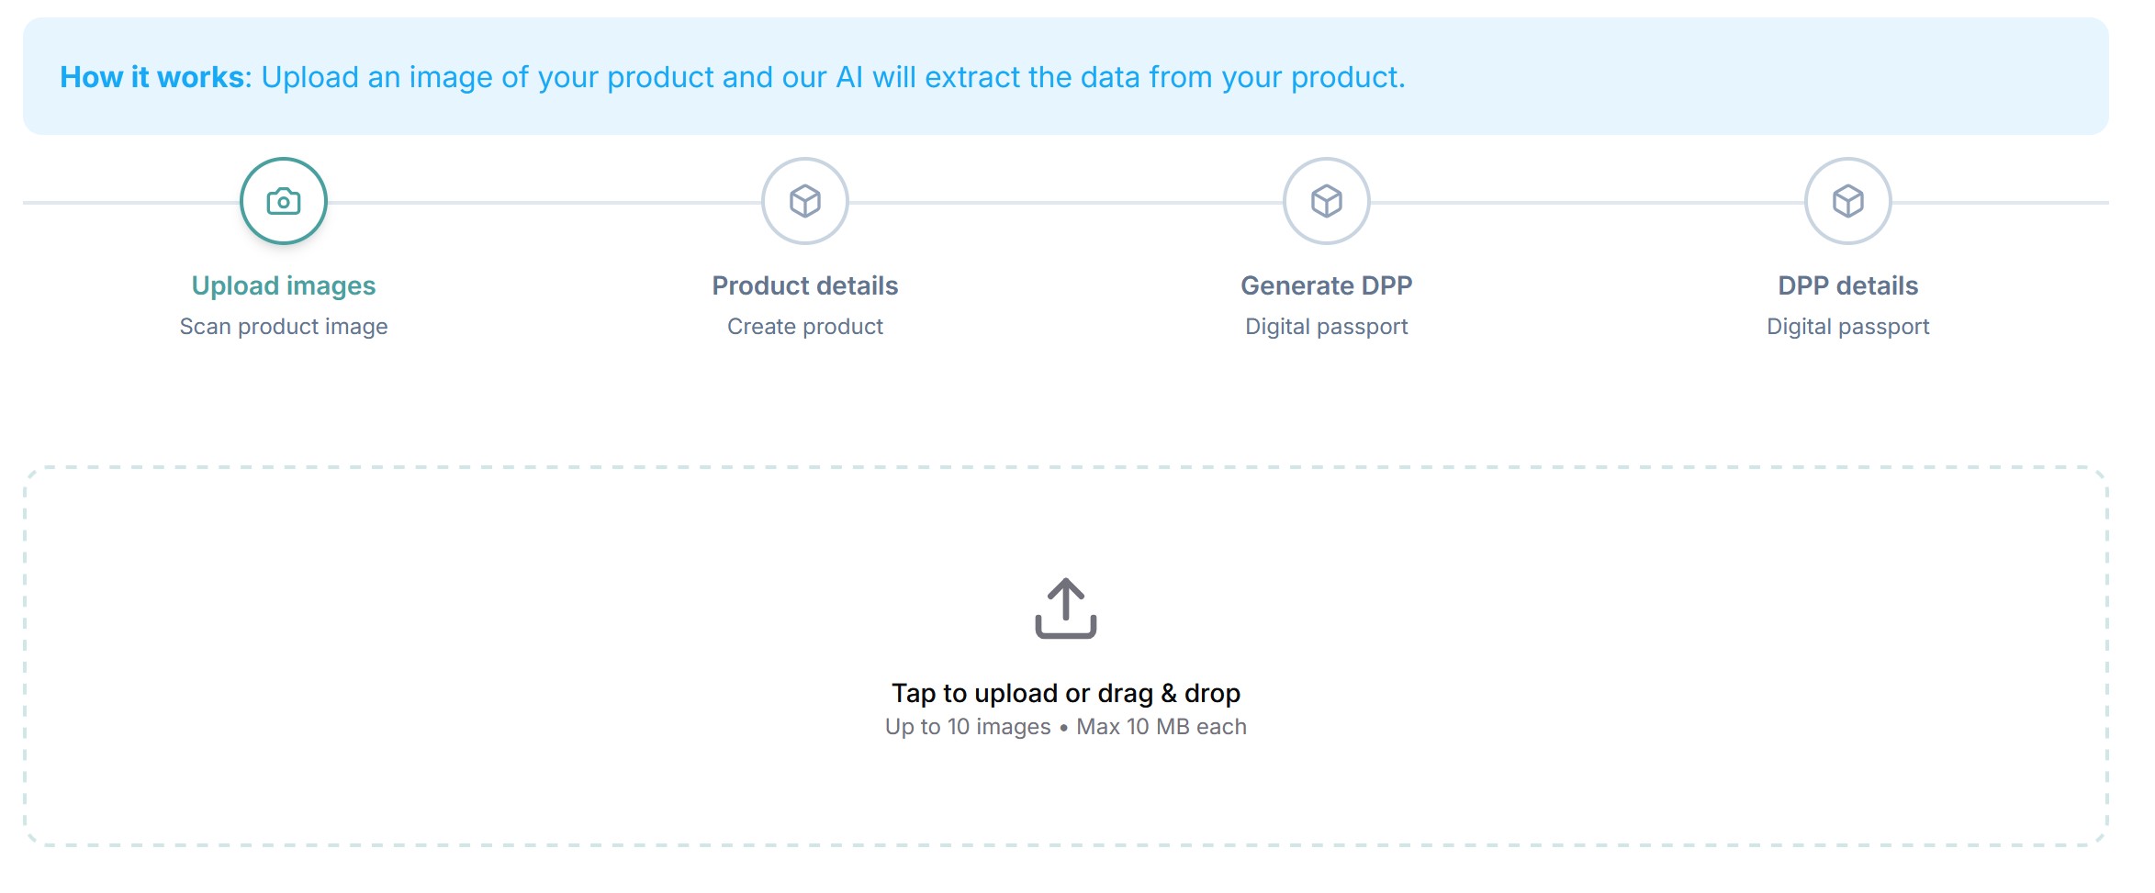
Task: Select the Generate DPP step label
Action: pos(1327,285)
